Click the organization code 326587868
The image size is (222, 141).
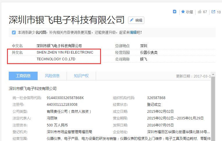(x=156, y=98)
